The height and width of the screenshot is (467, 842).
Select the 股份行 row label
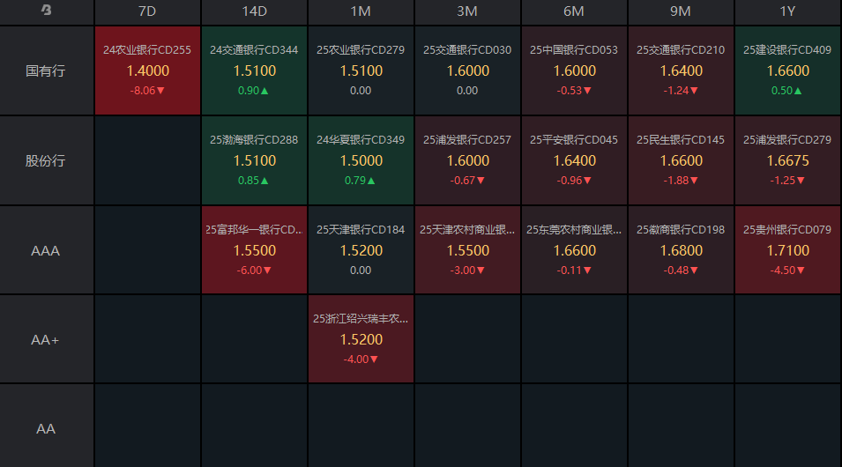(46, 160)
